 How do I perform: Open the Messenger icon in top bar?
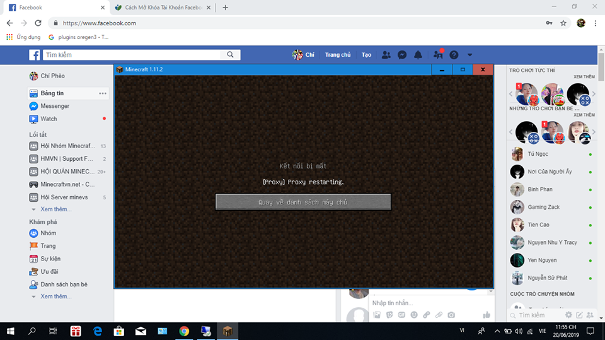point(402,55)
